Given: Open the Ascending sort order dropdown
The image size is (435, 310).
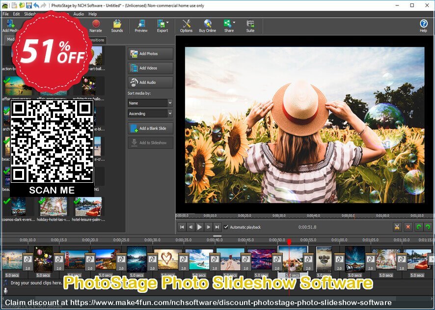Looking at the screenshot, I should (x=150, y=113).
